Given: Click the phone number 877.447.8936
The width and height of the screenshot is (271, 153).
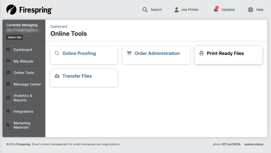Looking at the screenshot, I should pyautogui.click(x=231, y=144).
